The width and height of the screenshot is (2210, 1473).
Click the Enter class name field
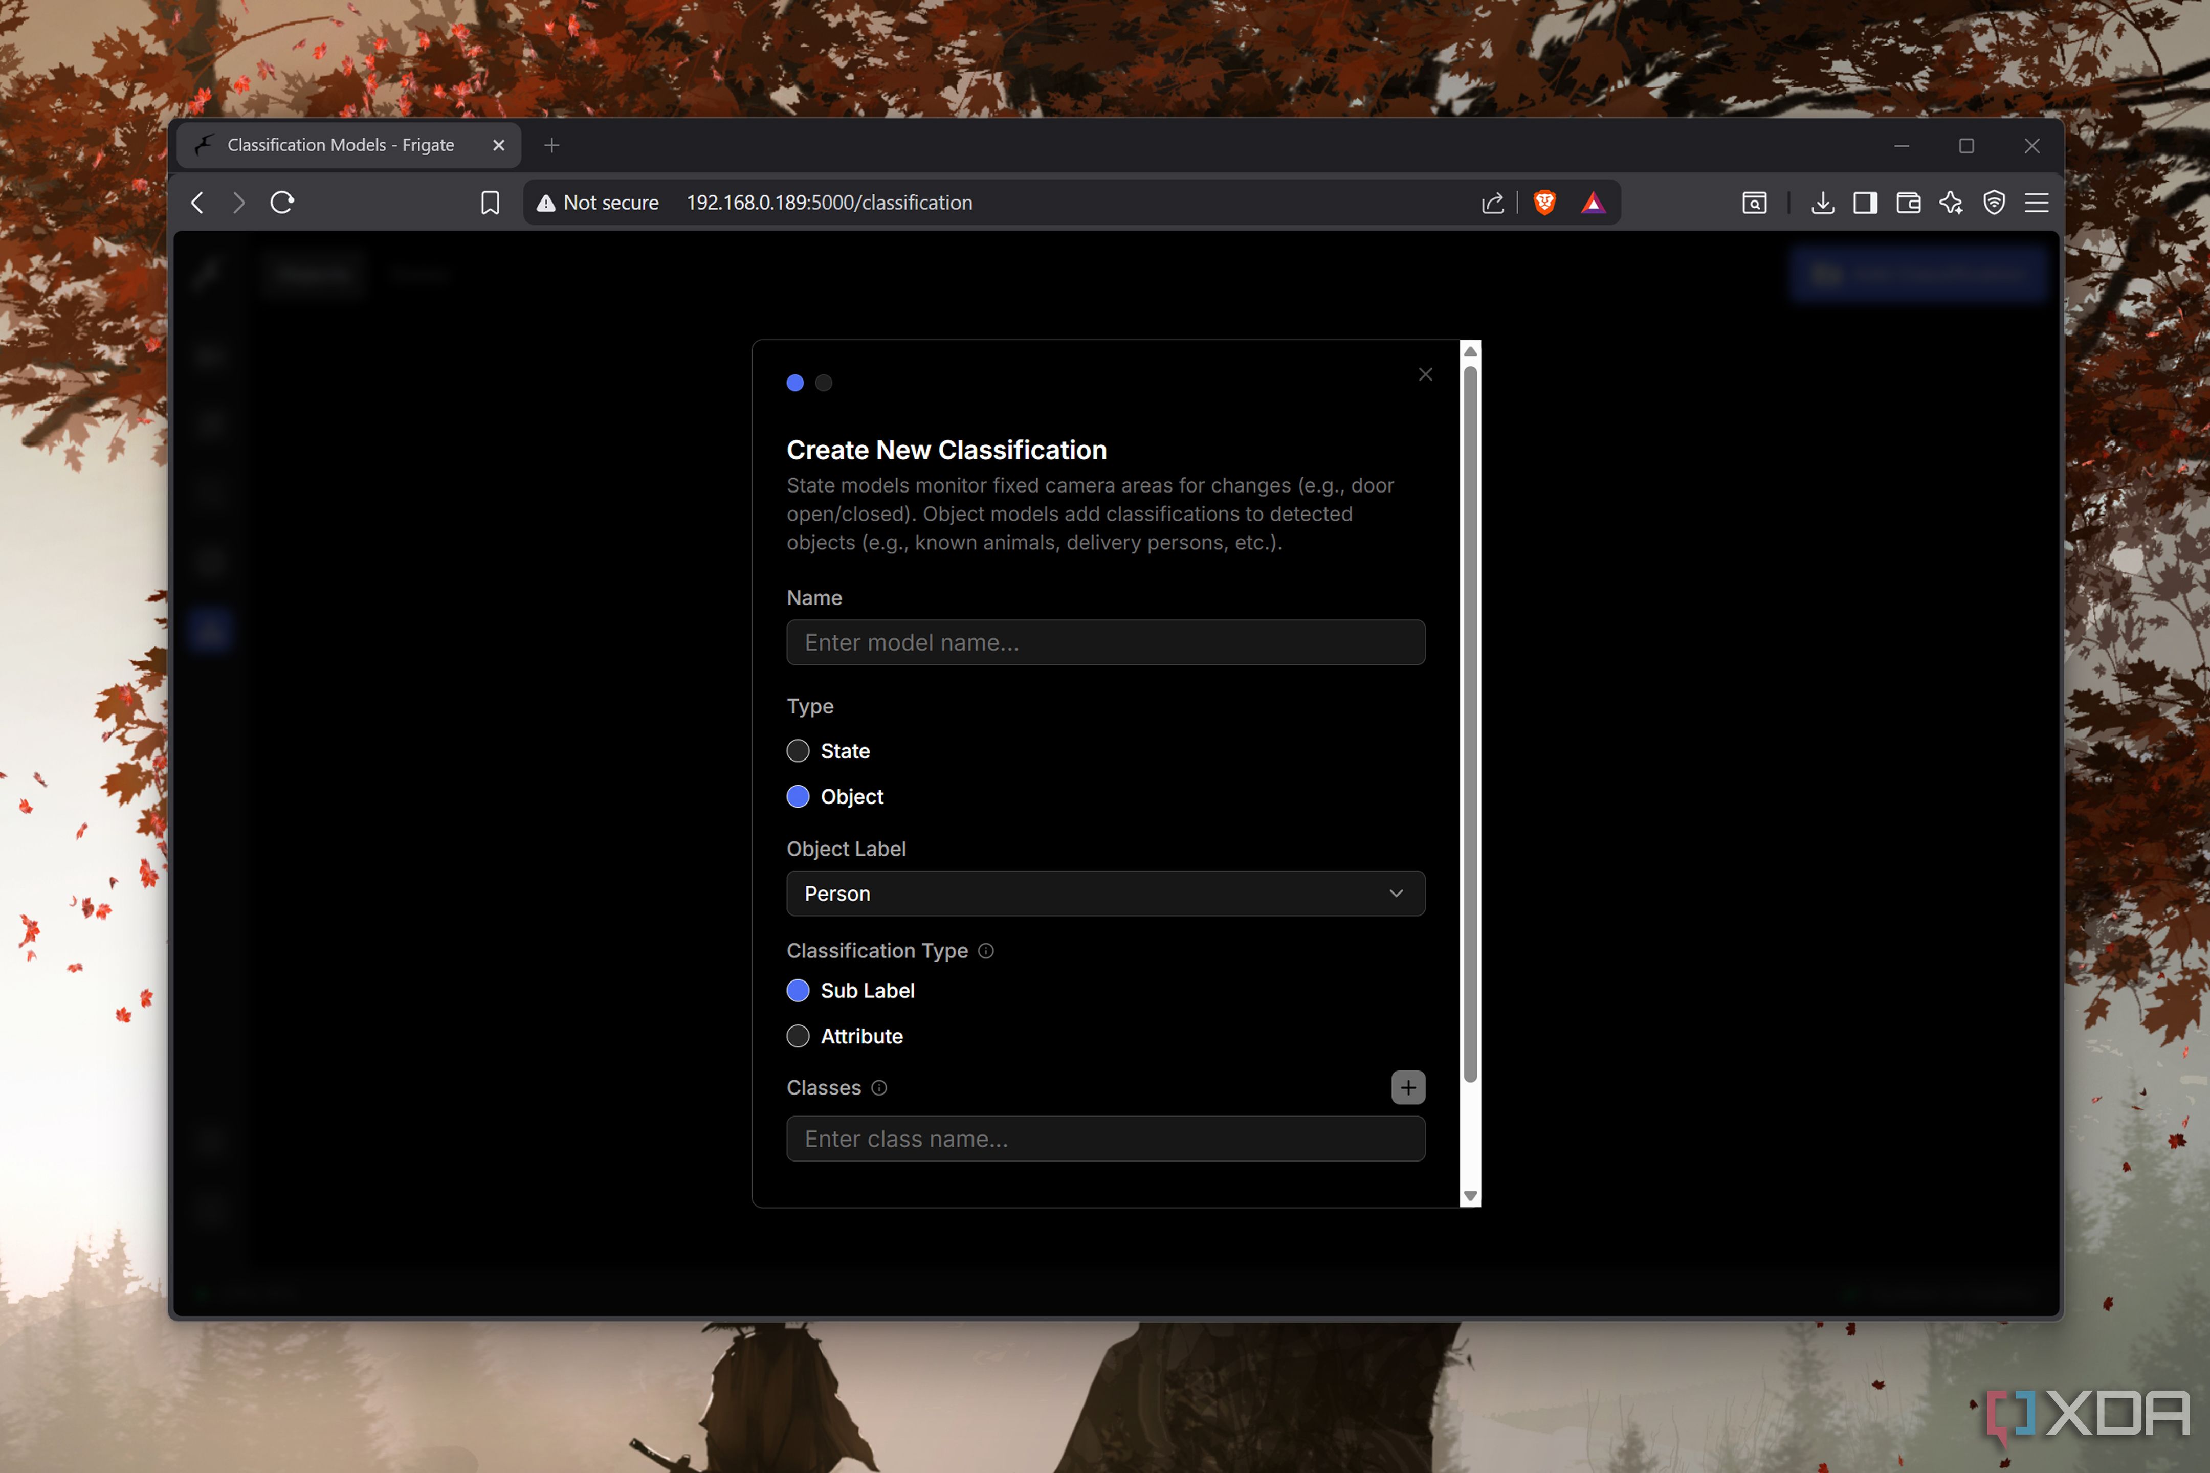(x=1105, y=1139)
